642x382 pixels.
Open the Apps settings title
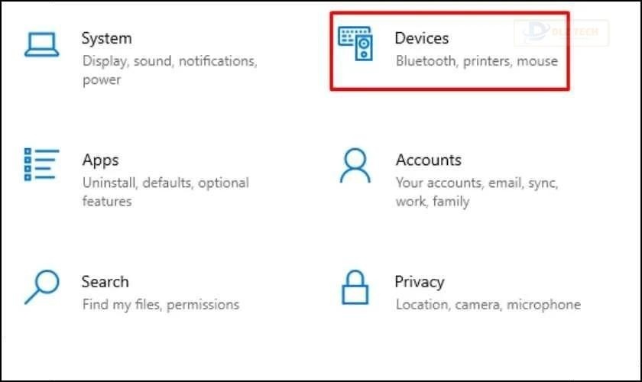[101, 160]
